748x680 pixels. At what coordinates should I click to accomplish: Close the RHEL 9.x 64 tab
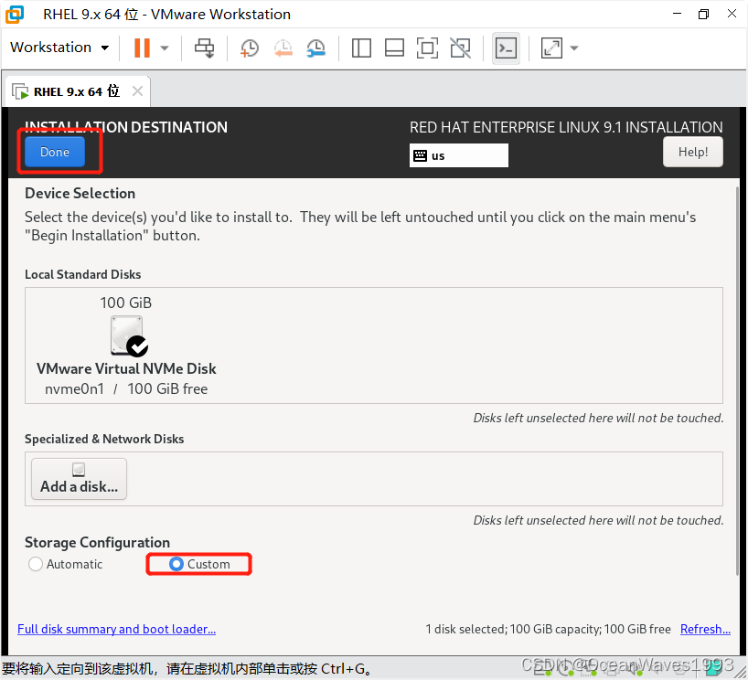click(x=137, y=90)
